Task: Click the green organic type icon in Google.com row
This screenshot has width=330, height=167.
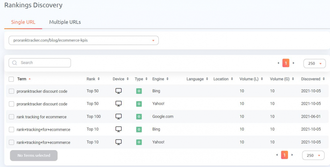Action: tap(139, 116)
